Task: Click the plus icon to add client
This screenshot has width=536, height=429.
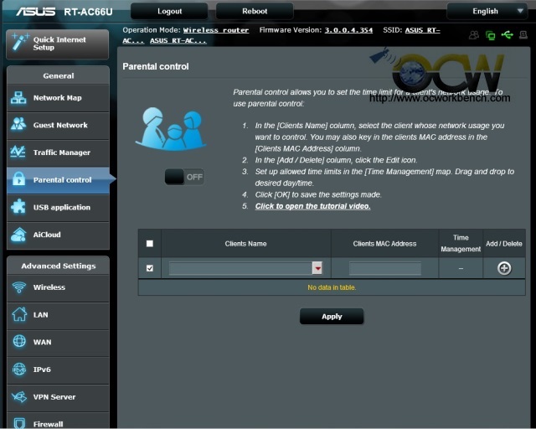Action: click(504, 268)
